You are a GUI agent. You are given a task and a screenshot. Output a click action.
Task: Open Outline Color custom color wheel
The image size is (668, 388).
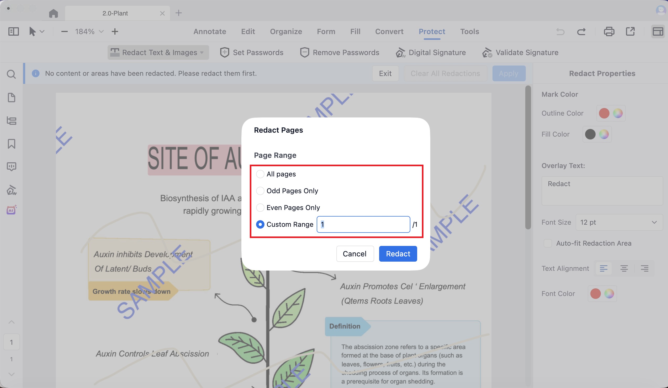618,113
